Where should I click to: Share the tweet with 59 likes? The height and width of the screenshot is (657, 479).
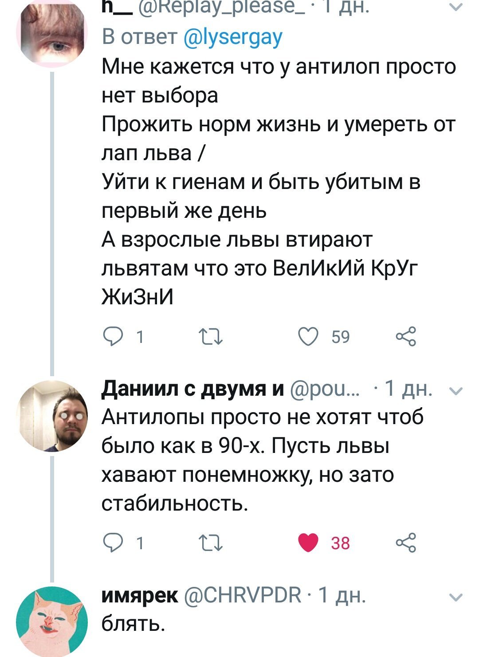406,337
